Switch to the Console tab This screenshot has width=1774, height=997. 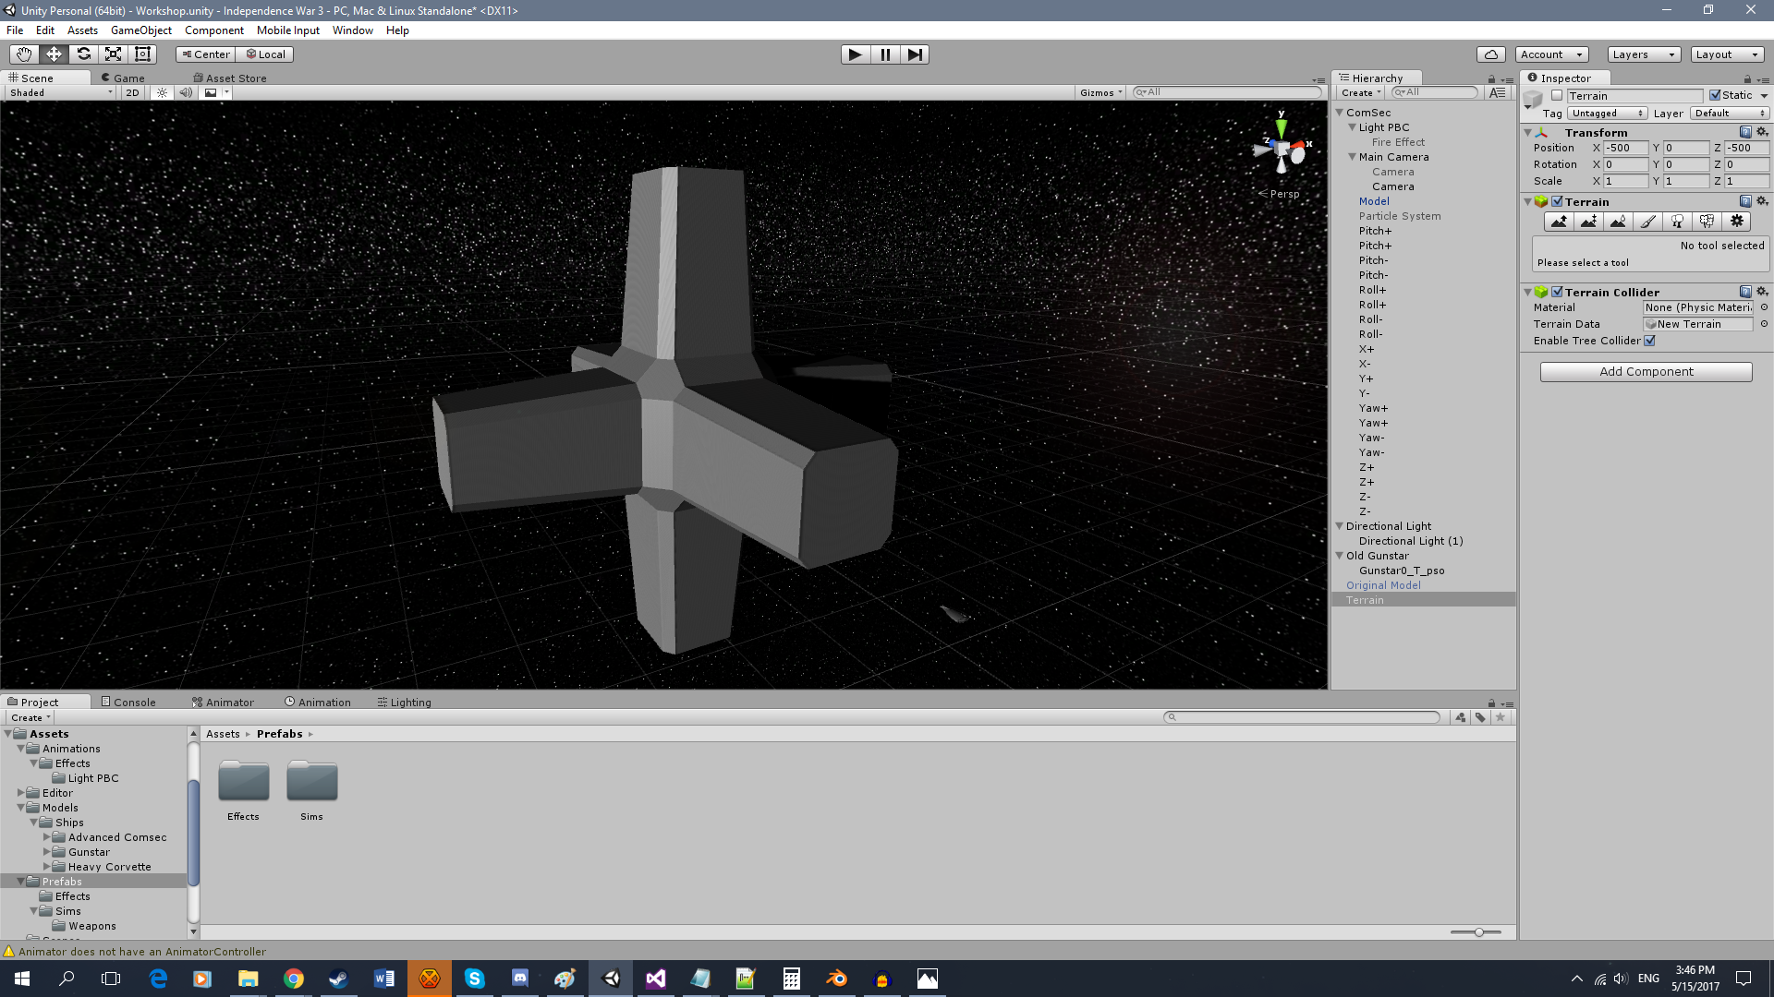point(128,703)
